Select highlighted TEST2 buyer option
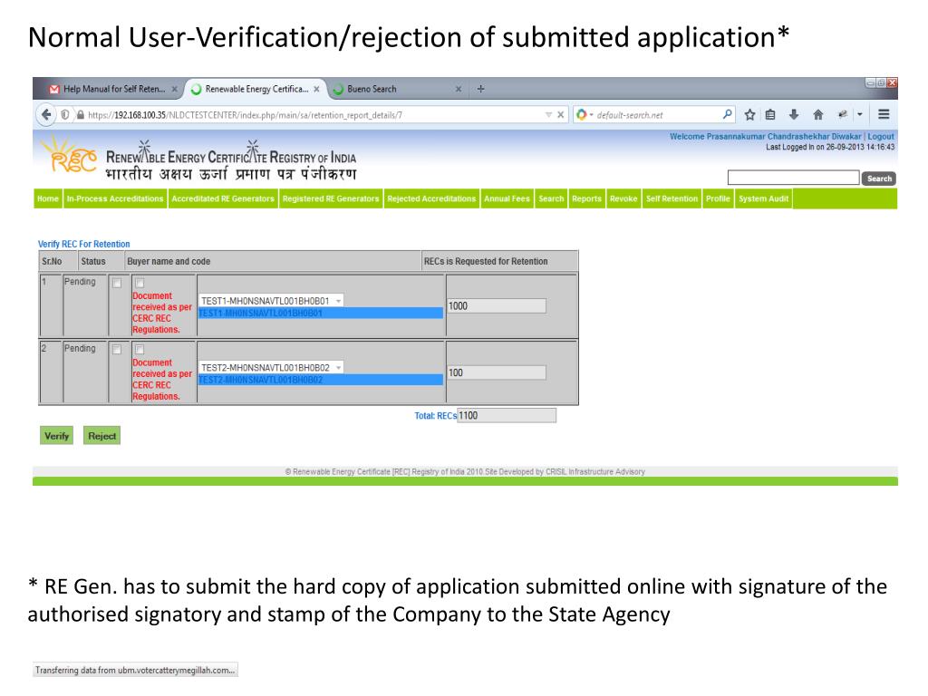Image resolution: width=928 pixels, height=696 pixels. tap(320, 380)
